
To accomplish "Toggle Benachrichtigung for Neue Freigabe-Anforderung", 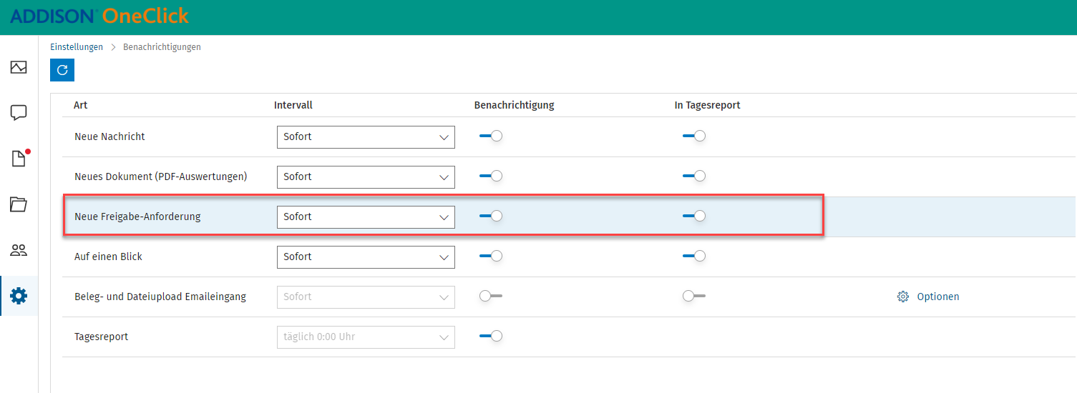I will point(491,216).
